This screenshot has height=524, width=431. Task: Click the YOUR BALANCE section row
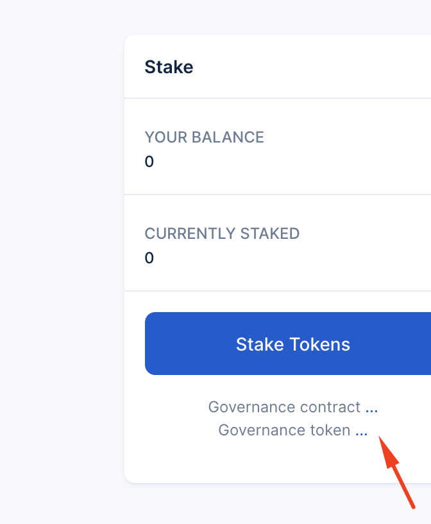tap(276, 146)
